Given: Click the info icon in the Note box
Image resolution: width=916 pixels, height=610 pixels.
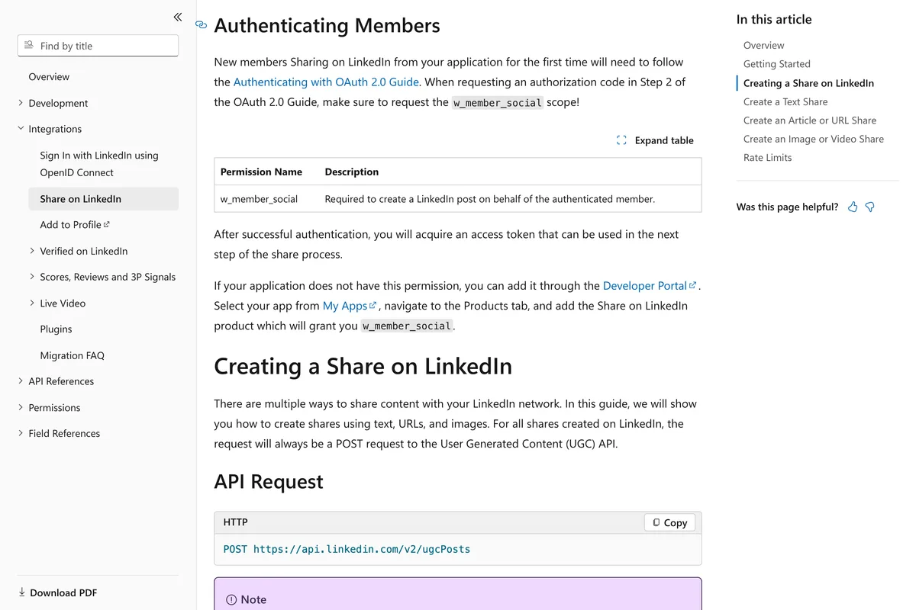Looking at the screenshot, I should (x=231, y=600).
